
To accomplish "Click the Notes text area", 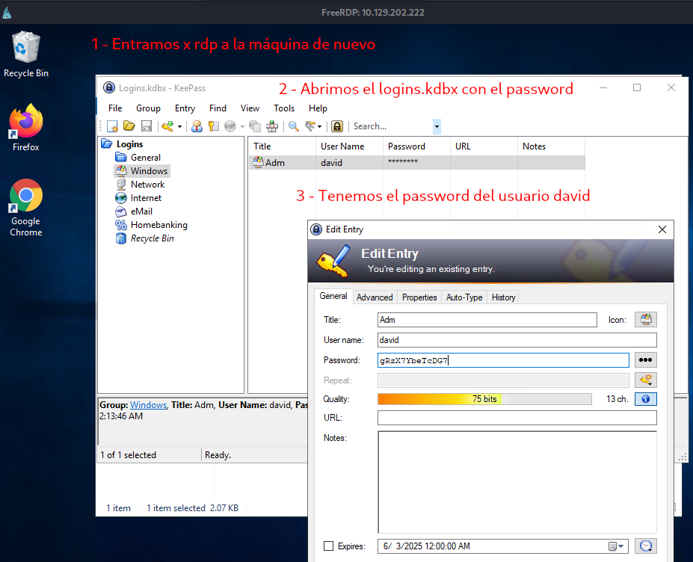I will 517,482.
